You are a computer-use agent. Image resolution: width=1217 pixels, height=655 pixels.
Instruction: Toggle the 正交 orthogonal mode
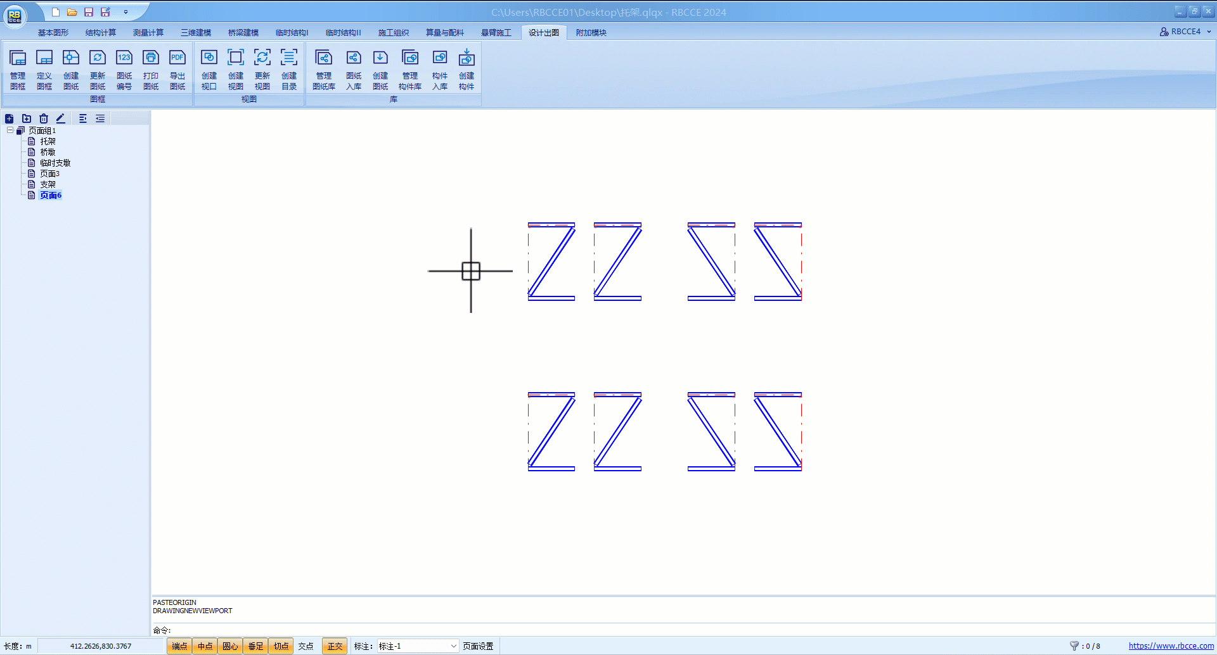click(335, 646)
